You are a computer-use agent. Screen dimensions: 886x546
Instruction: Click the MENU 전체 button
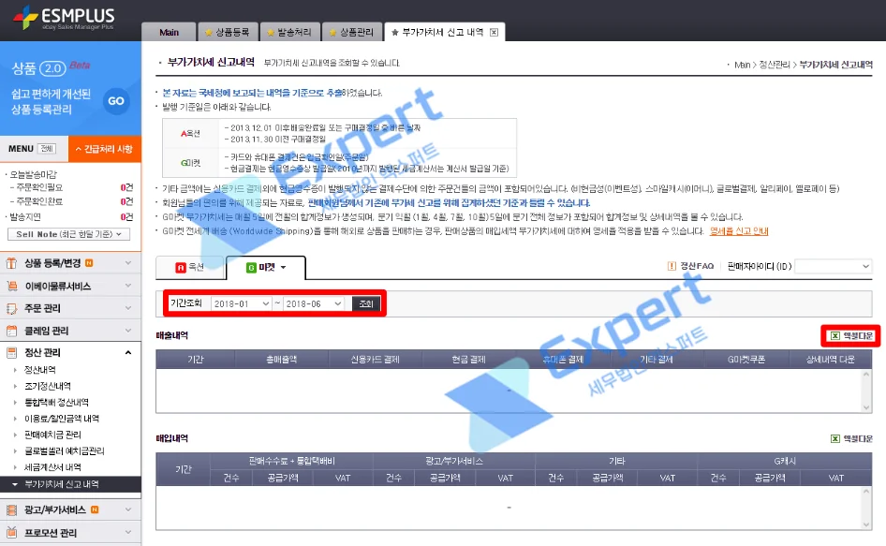pyautogui.click(x=47, y=149)
